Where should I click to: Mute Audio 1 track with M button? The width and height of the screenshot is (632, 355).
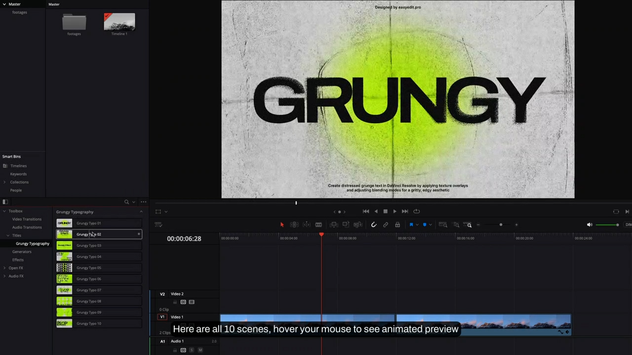pos(200,350)
